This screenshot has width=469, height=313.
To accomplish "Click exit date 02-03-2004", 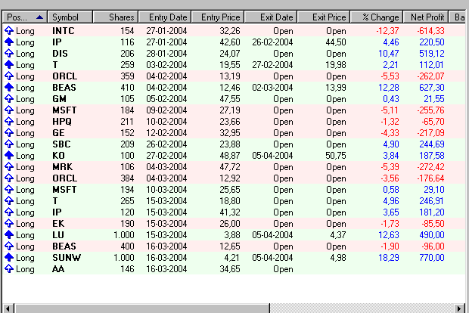I will click(x=272, y=88).
